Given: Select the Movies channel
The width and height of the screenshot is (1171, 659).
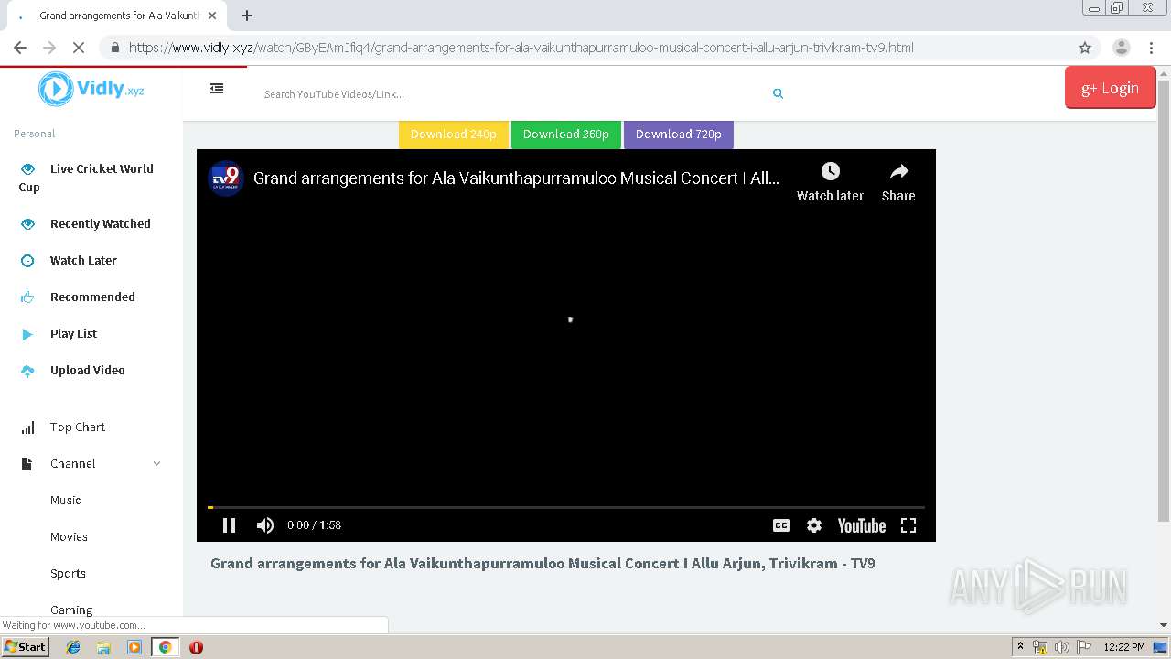Looking at the screenshot, I should pos(69,536).
